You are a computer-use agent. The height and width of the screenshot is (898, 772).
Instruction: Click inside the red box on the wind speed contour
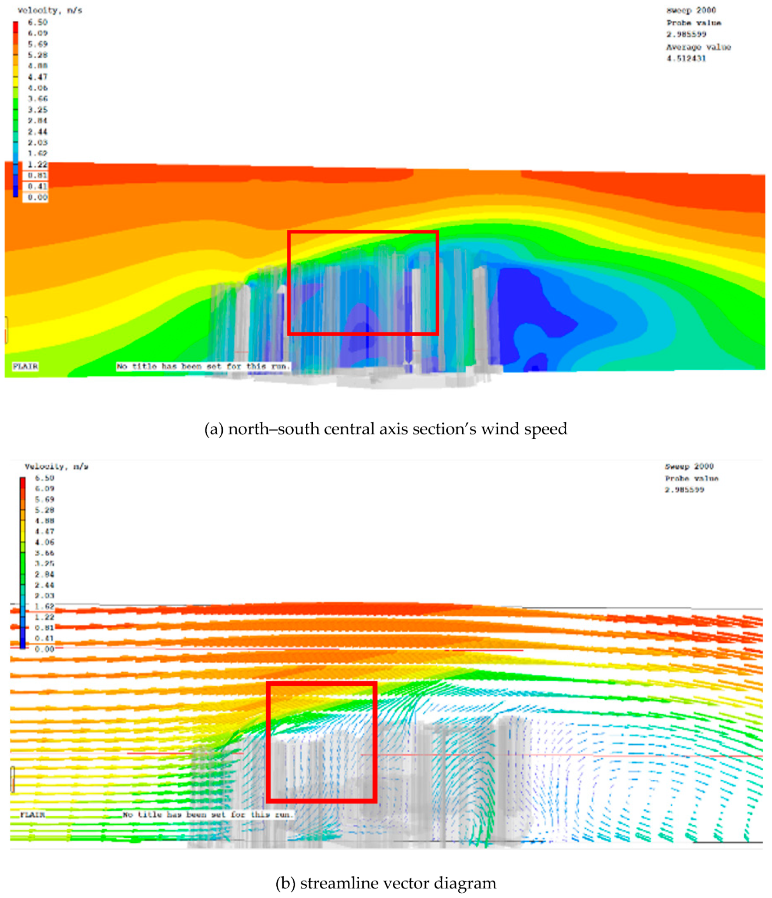363,283
